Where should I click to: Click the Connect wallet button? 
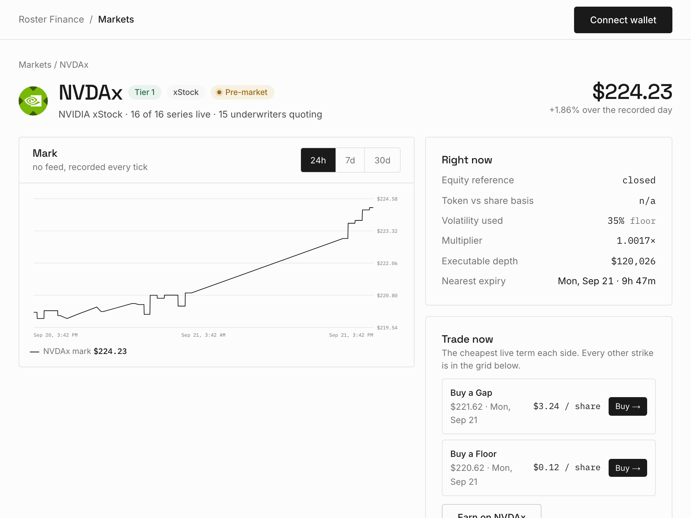point(623,20)
